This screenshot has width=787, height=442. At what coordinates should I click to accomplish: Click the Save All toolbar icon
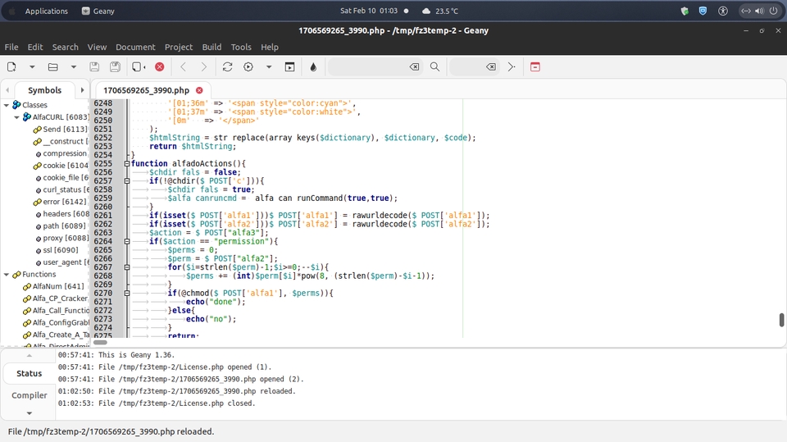[x=115, y=66]
